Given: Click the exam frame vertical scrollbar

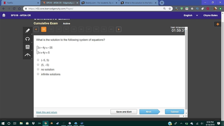Looking at the screenshot, I should [x=186, y=69].
